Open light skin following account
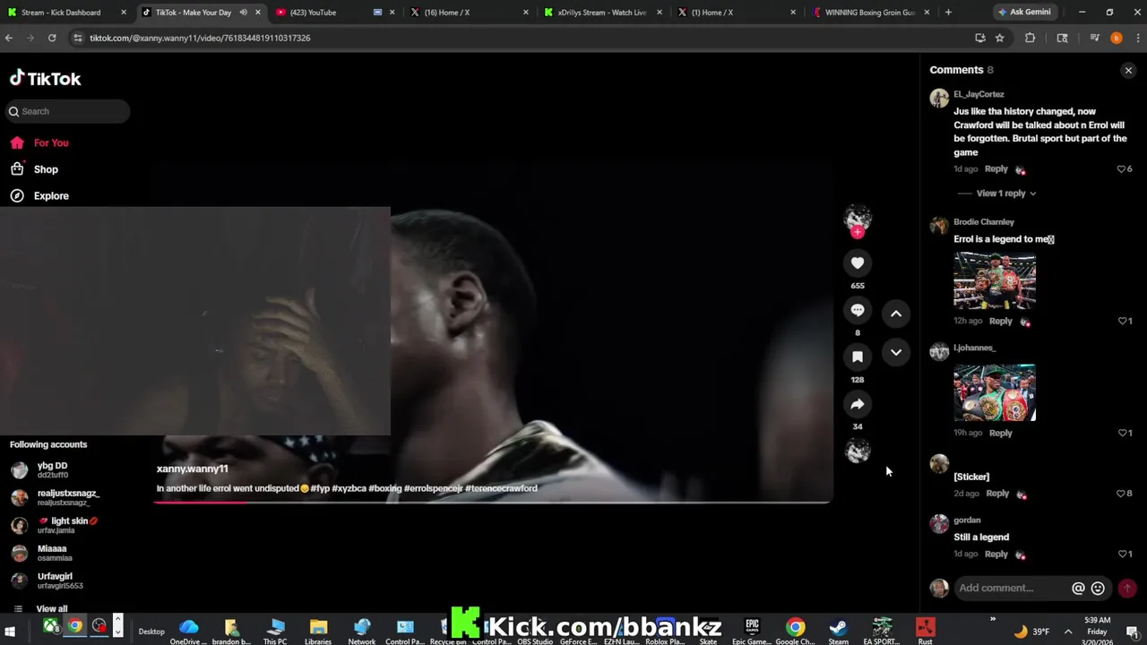 coord(55,525)
